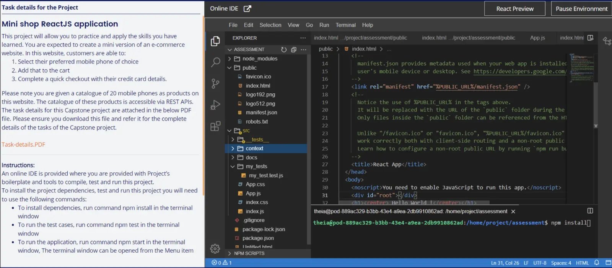Click the public breadcrumb segment
Viewport: 612px width, 268px height.
tap(326, 49)
